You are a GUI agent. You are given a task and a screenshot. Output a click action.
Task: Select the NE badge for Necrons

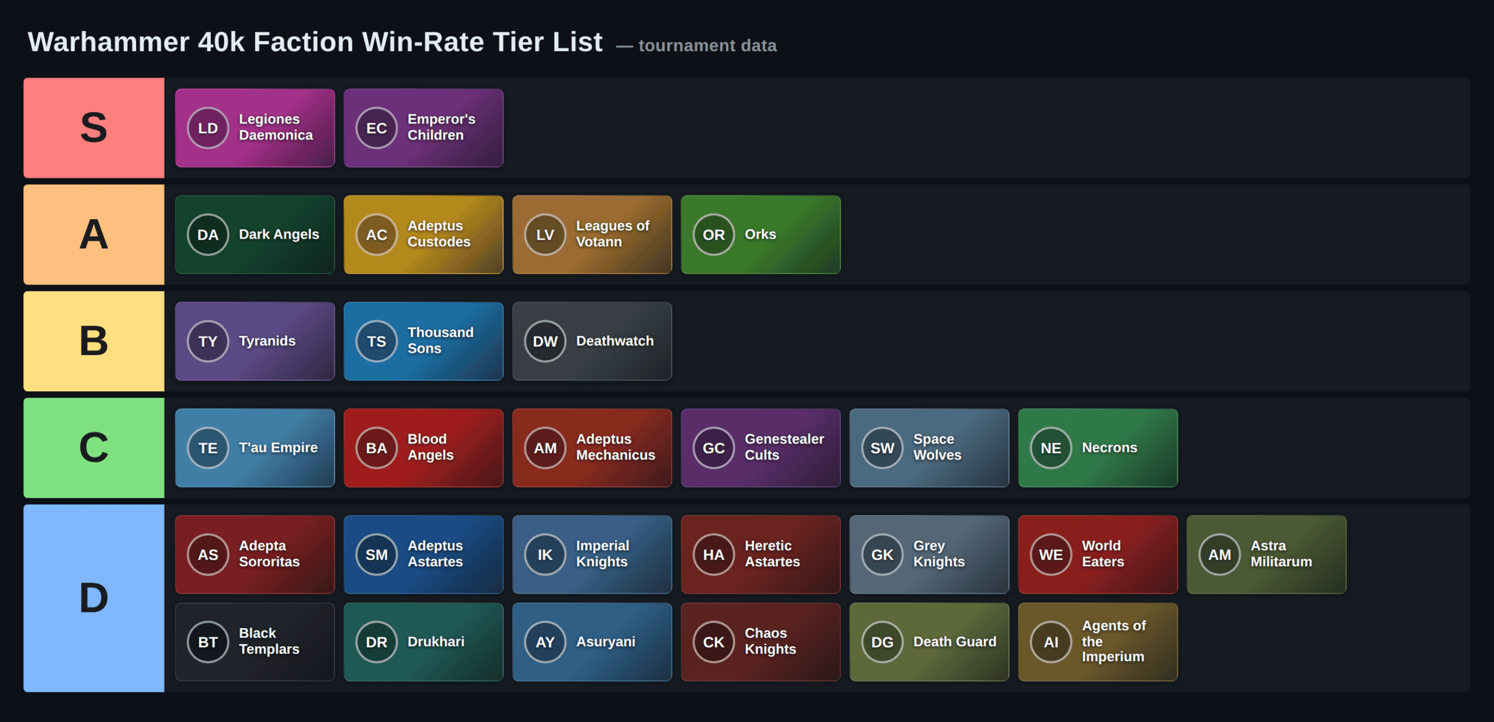coord(1051,448)
